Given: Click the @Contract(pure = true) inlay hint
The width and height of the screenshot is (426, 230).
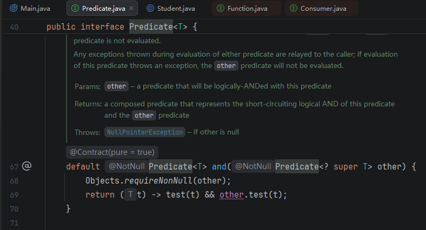Looking at the screenshot, I should [x=112, y=152].
